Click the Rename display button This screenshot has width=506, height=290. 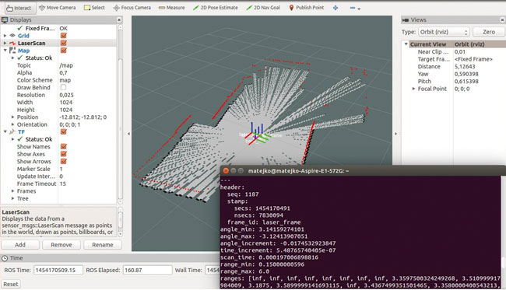(103, 245)
